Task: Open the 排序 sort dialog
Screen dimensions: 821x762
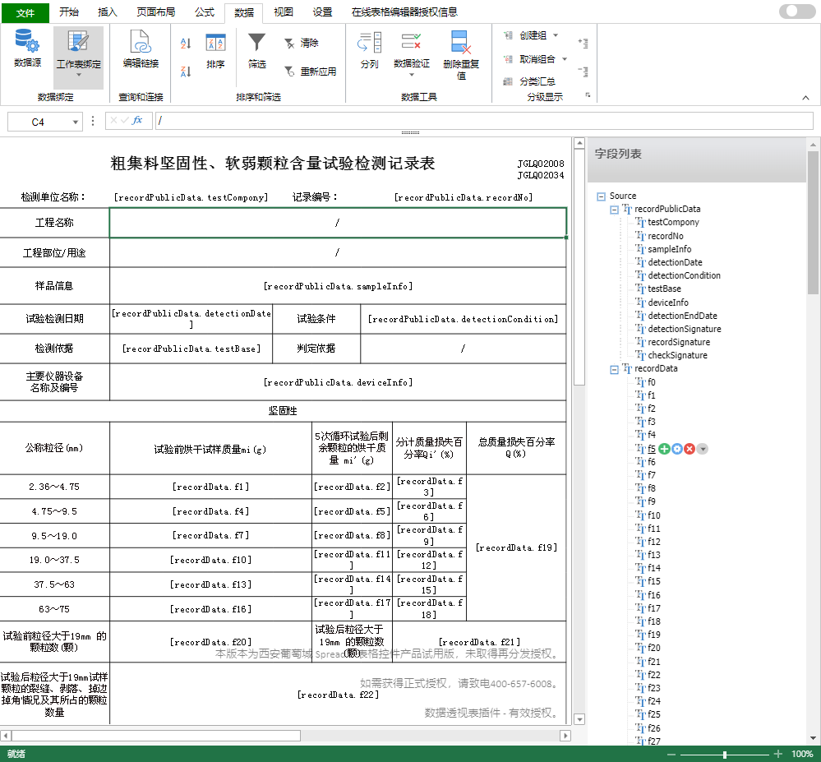Action: (215, 51)
